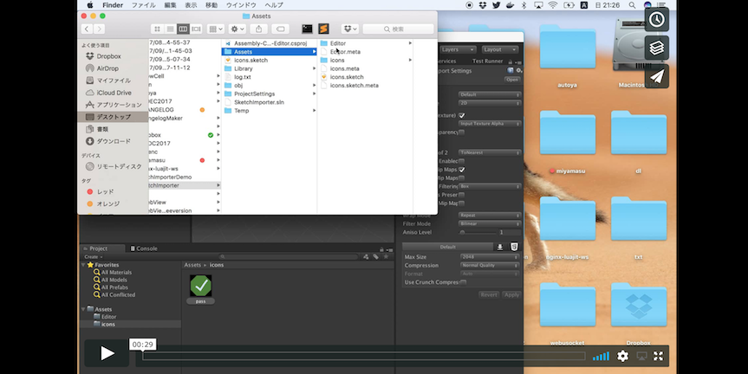Toggle the Use Crunch Compression checkbox
Image resolution: width=748 pixels, height=374 pixels.
tap(462, 281)
